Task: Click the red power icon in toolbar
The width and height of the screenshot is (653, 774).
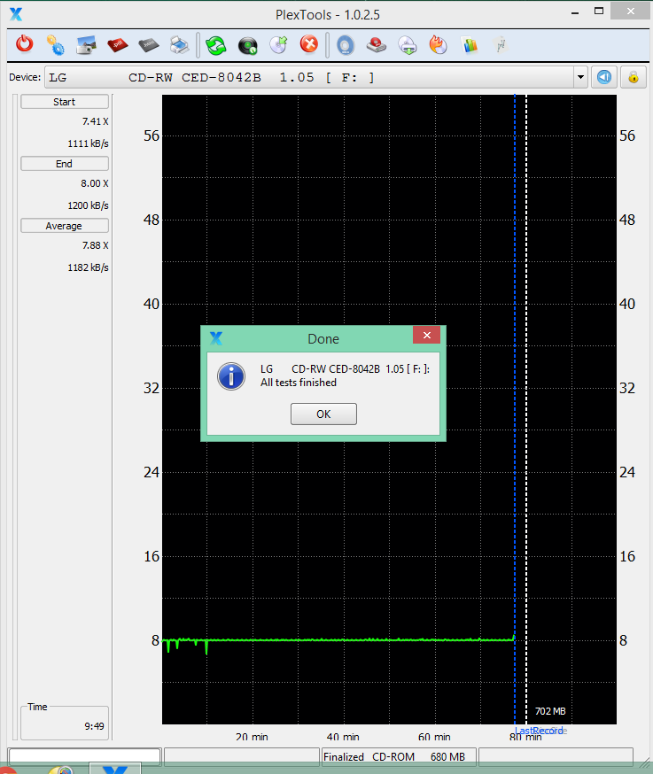Action: (x=24, y=44)
